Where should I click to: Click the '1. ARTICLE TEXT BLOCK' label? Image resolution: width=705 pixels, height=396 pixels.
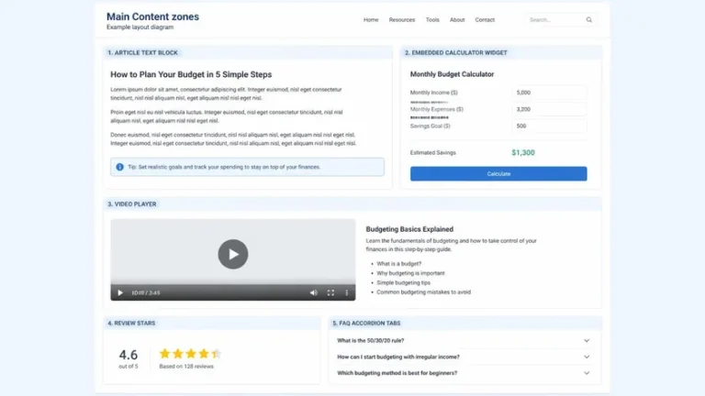[x=142, y=52]
